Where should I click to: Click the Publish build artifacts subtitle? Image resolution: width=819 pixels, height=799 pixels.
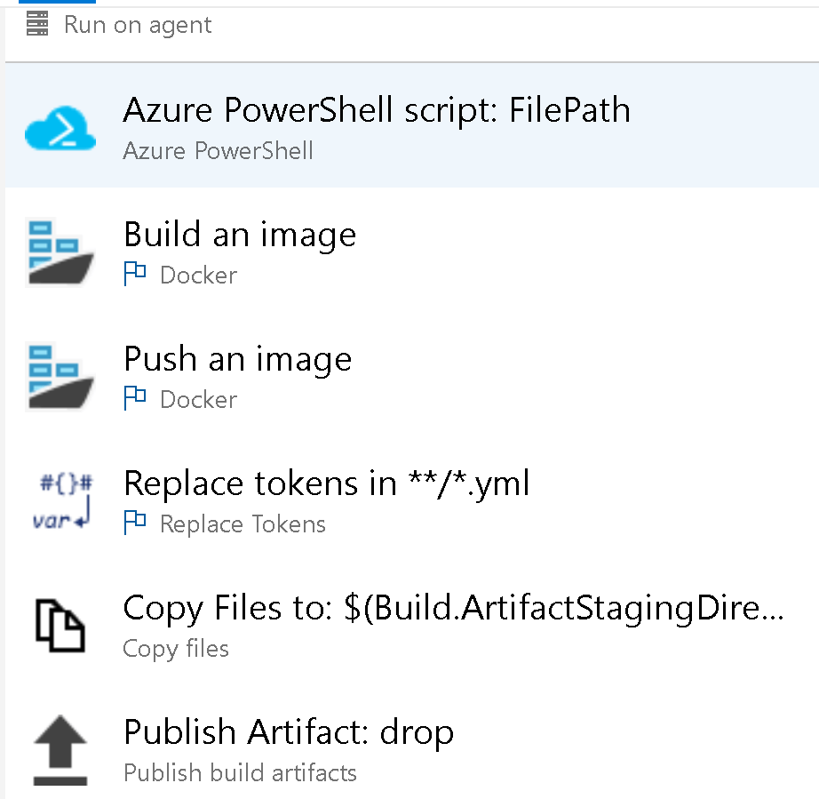pyautogui.click(x=240, y=773)
